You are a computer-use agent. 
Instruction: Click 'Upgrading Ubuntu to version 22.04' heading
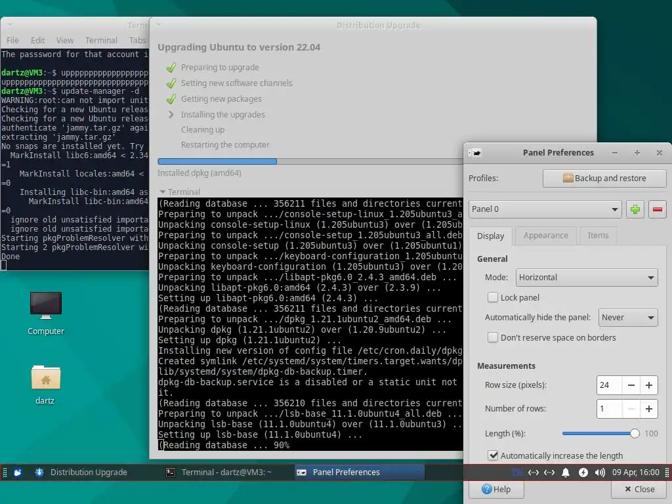[239, 47]
